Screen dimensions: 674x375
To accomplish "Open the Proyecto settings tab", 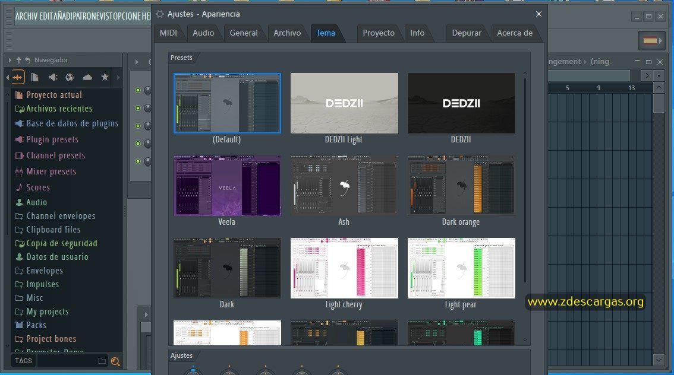I will tap(379, 33).
